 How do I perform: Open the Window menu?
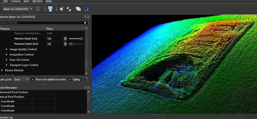(x=38, y=1)
